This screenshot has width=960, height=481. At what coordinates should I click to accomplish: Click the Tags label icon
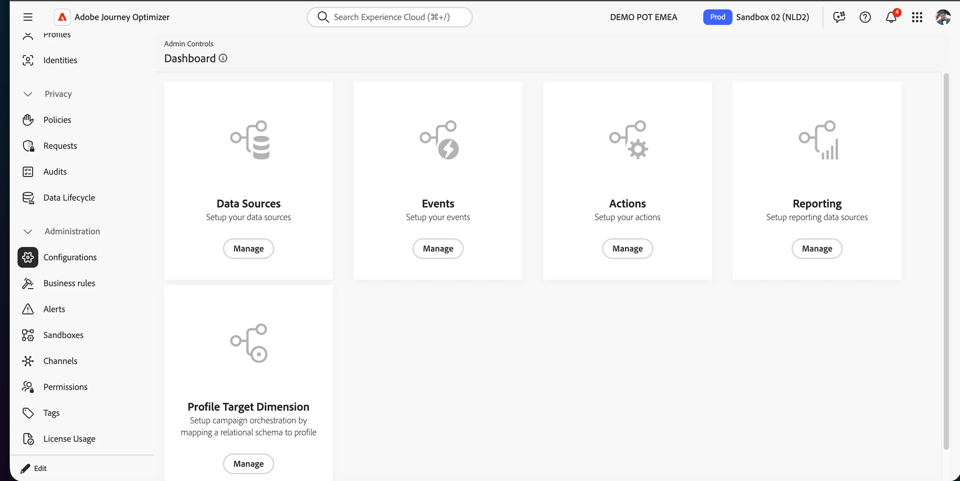(x=28, y=413)
